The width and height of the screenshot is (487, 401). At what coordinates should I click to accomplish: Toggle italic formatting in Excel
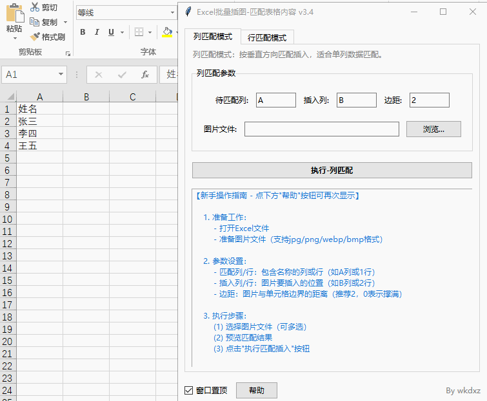point(97,32)
